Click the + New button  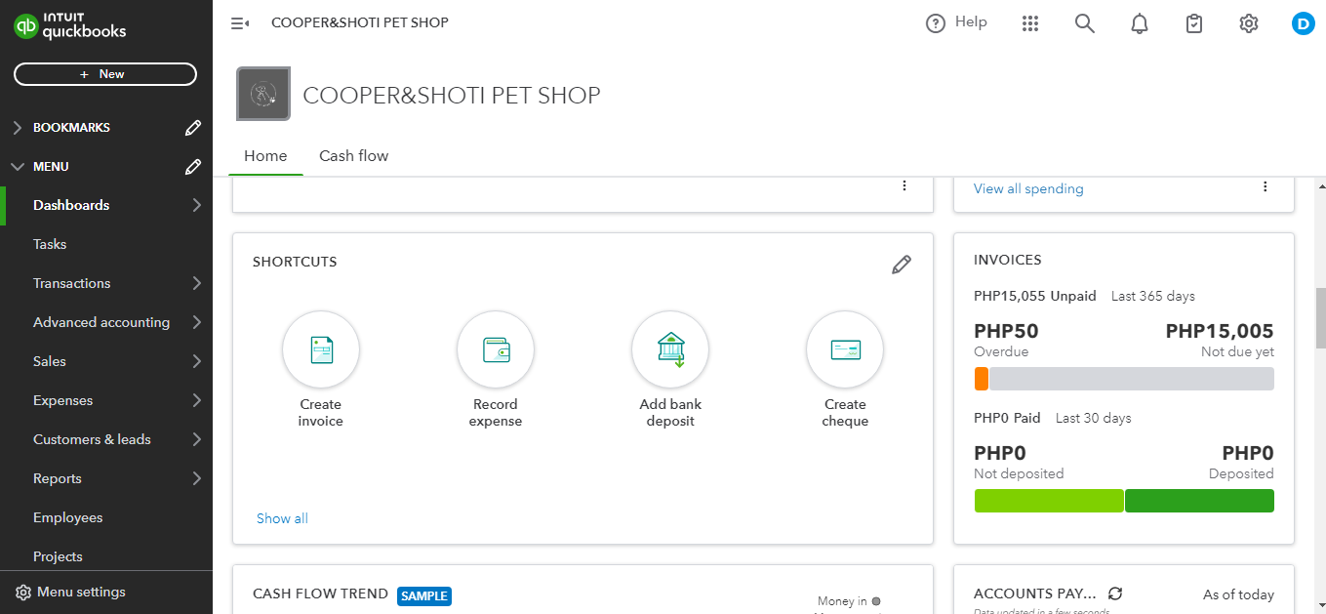[105, 74]
